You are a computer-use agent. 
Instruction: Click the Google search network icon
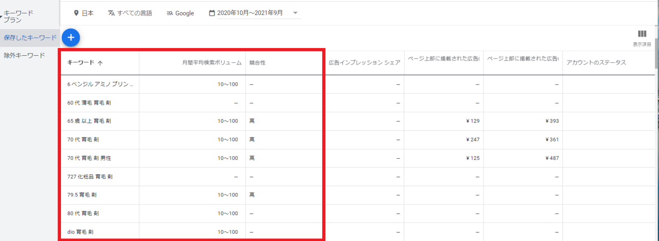tap(169, 13)
